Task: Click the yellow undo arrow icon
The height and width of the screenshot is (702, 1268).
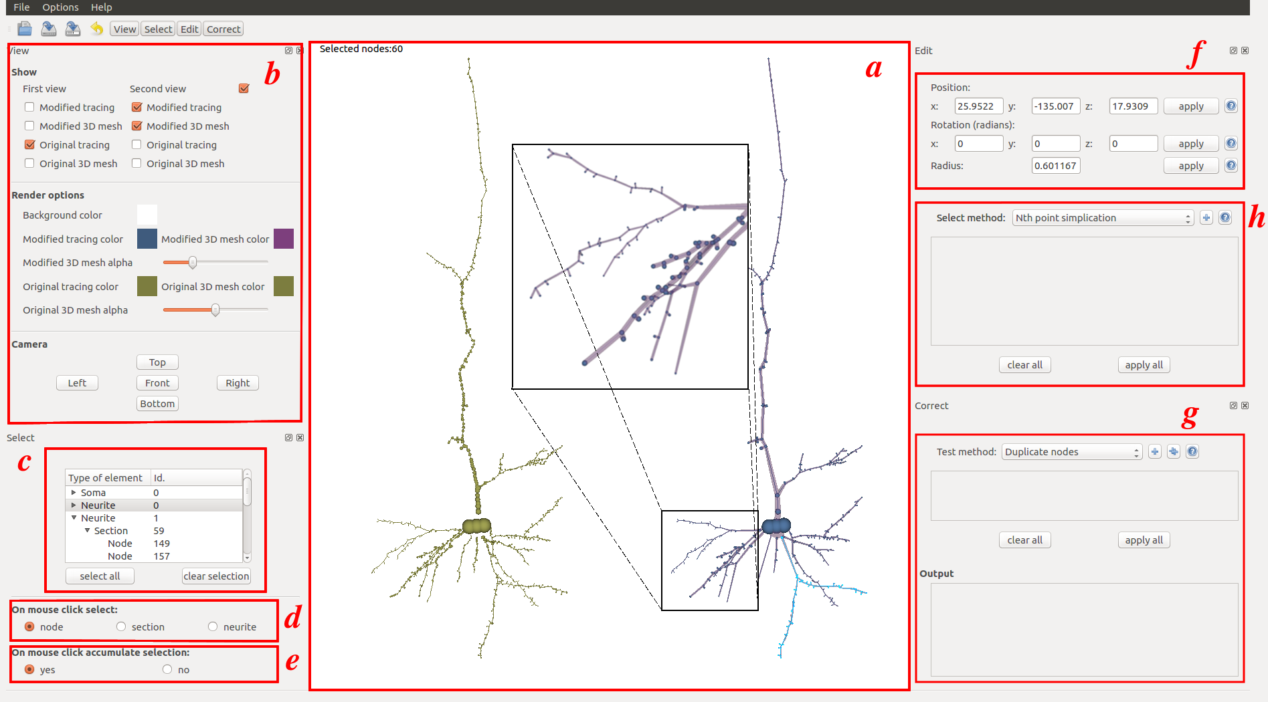Action: click(x=97, y=29)
